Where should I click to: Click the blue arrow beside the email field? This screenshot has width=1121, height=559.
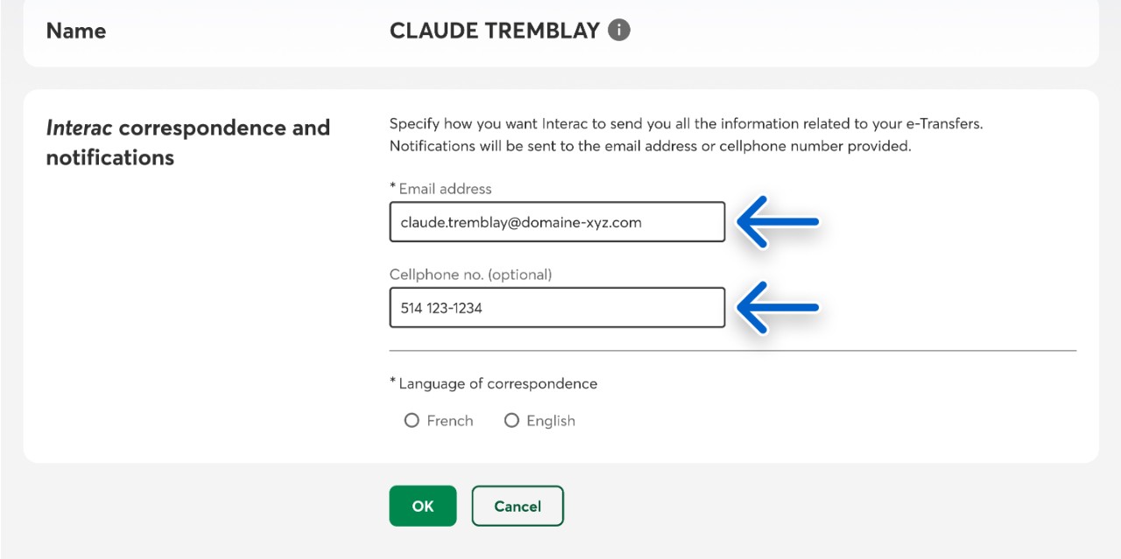click(x=778, y=222)
